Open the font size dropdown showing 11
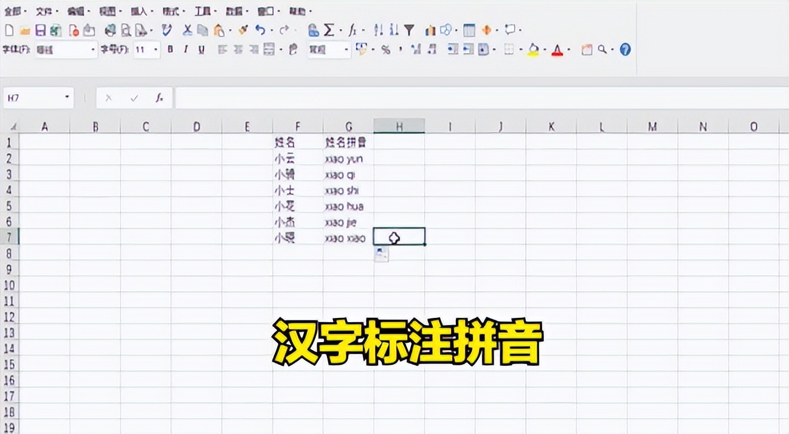The height and width of the screenshot is (434, 789). [146, 50]
